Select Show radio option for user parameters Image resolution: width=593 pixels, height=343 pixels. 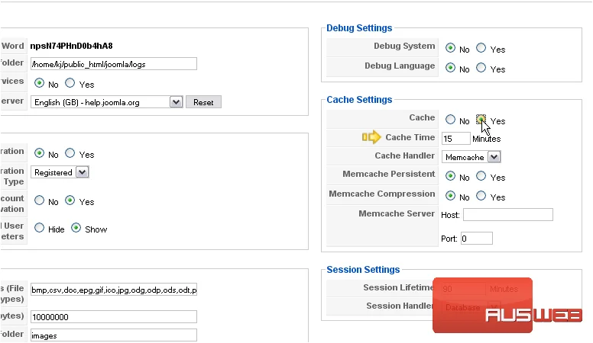point(76,228)
